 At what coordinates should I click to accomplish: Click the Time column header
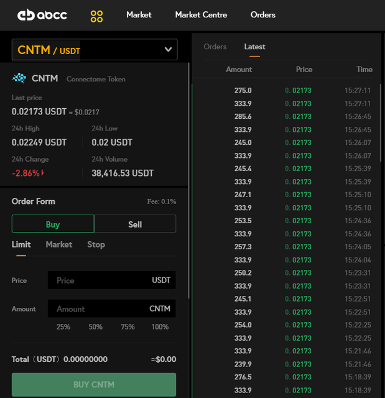pyautogui.click(x=364, y=69)
